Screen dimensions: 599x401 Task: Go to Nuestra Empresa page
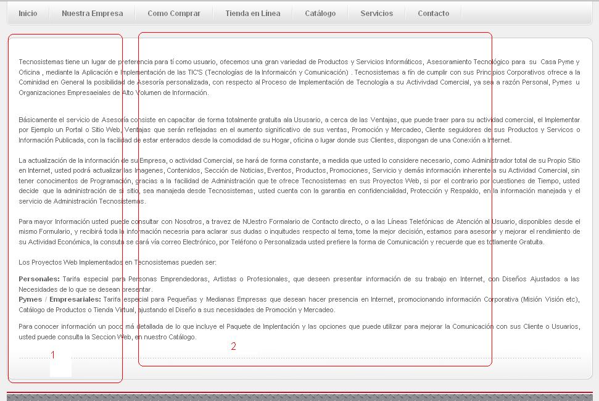click(x=93, y=14)
